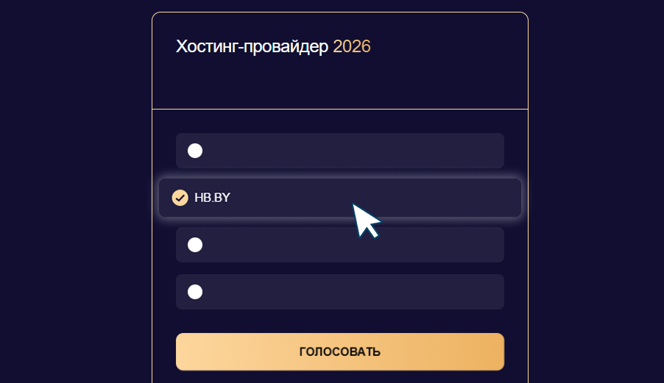This screenshot has height=383, width=664.
Task: Select the blank radio button above HB.BY
Action: (195, 151)
